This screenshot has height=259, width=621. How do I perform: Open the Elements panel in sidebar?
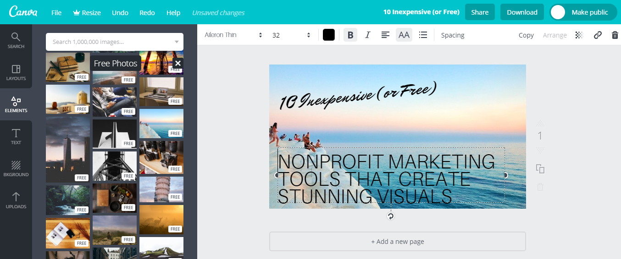[x=16, y=104]
